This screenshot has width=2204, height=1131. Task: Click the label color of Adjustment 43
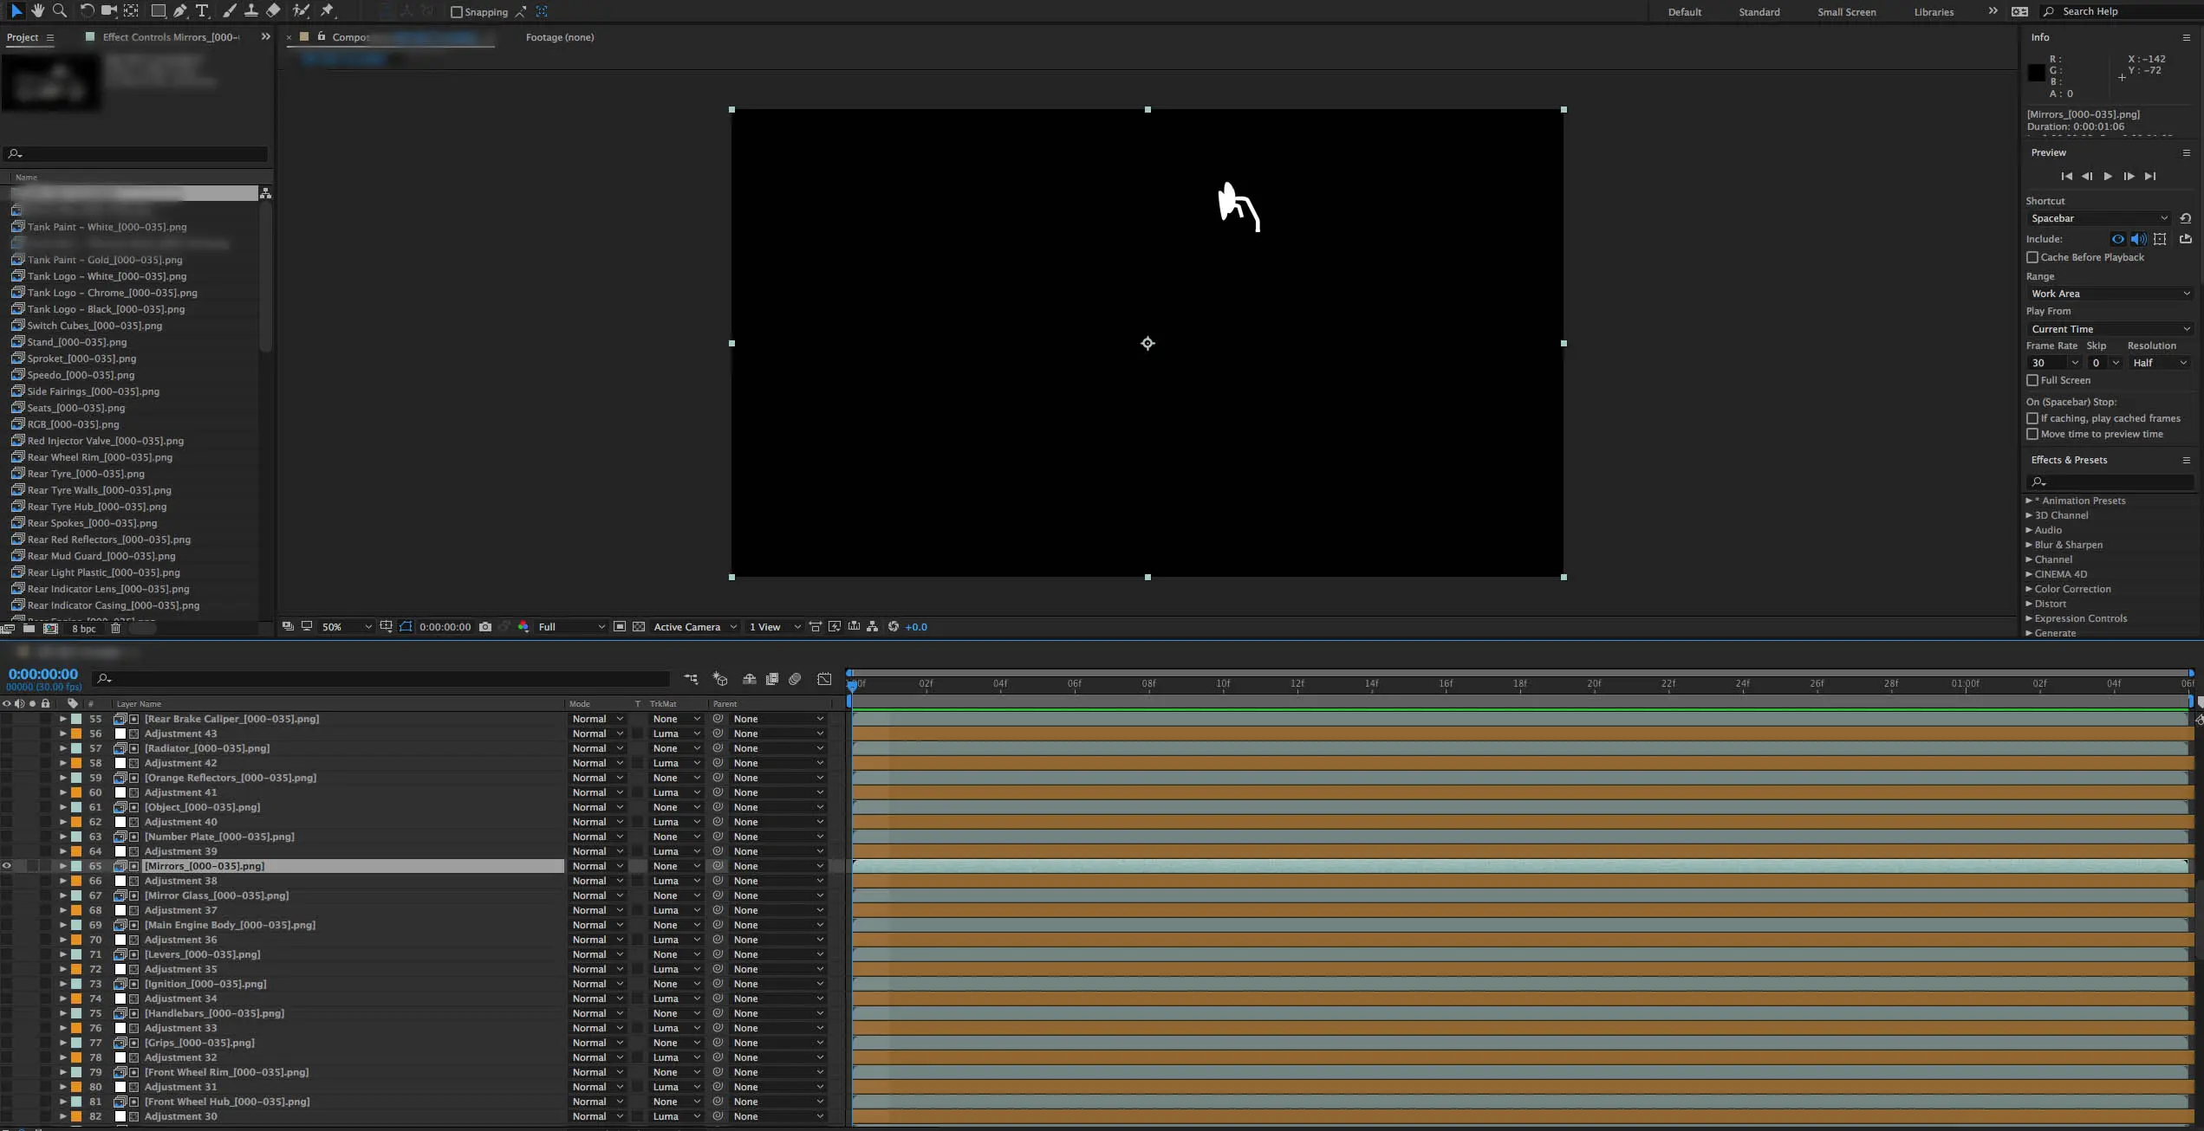76,734
